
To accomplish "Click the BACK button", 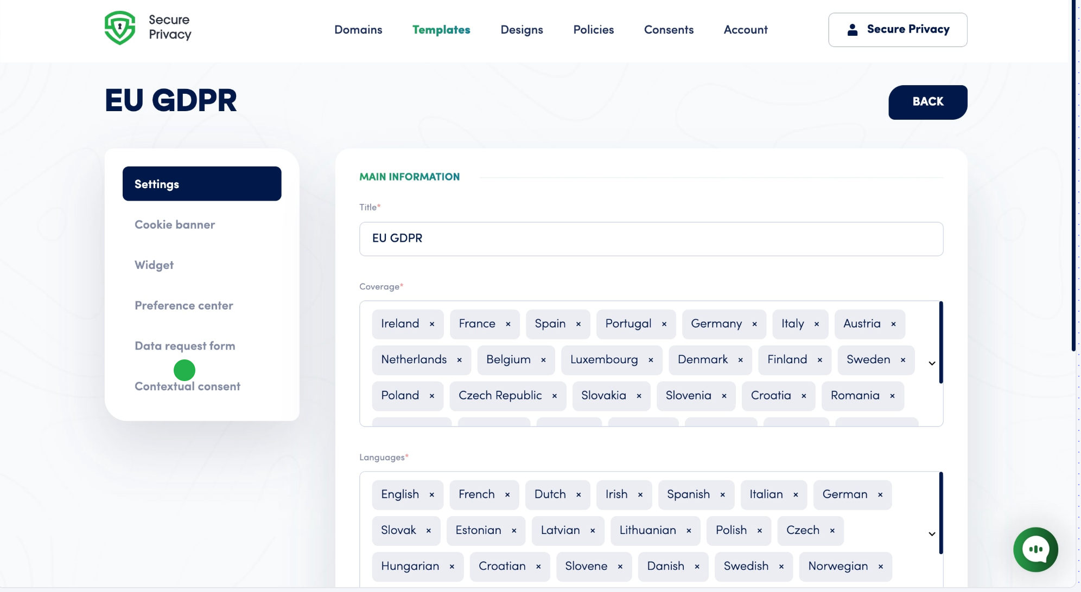I will tap(927, 102).
